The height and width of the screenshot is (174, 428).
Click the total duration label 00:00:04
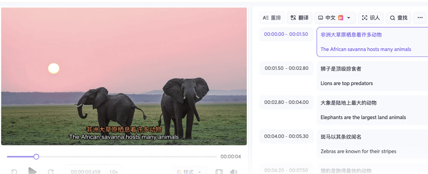coord(231,157)
